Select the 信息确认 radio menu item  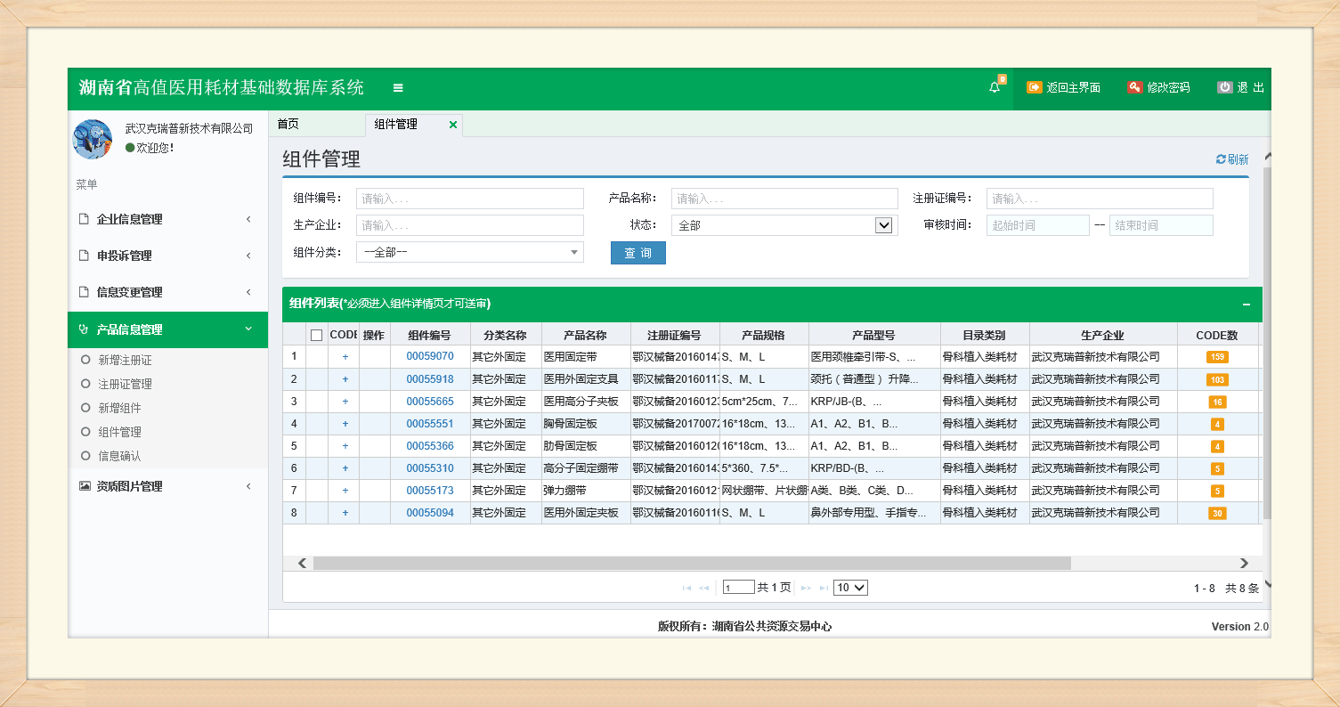coord(85,456)
